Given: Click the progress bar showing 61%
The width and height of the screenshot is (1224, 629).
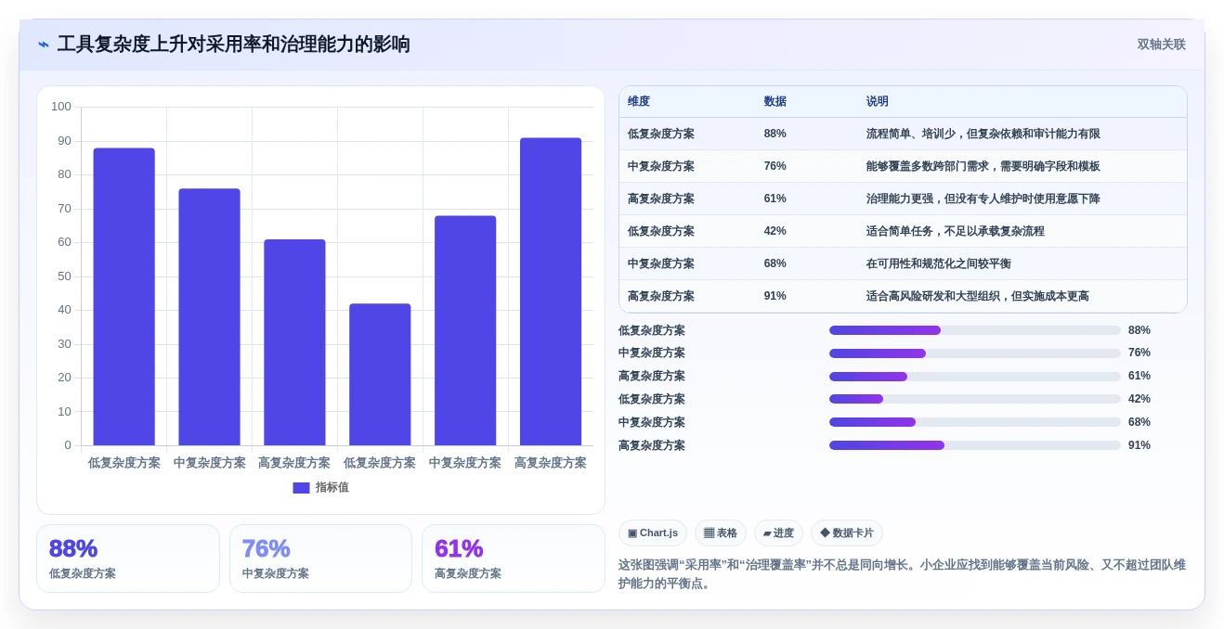Looking at the screenshot, I should click(x=975, y=377).
